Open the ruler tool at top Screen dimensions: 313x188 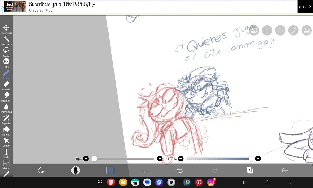click(x=293, y=30)
